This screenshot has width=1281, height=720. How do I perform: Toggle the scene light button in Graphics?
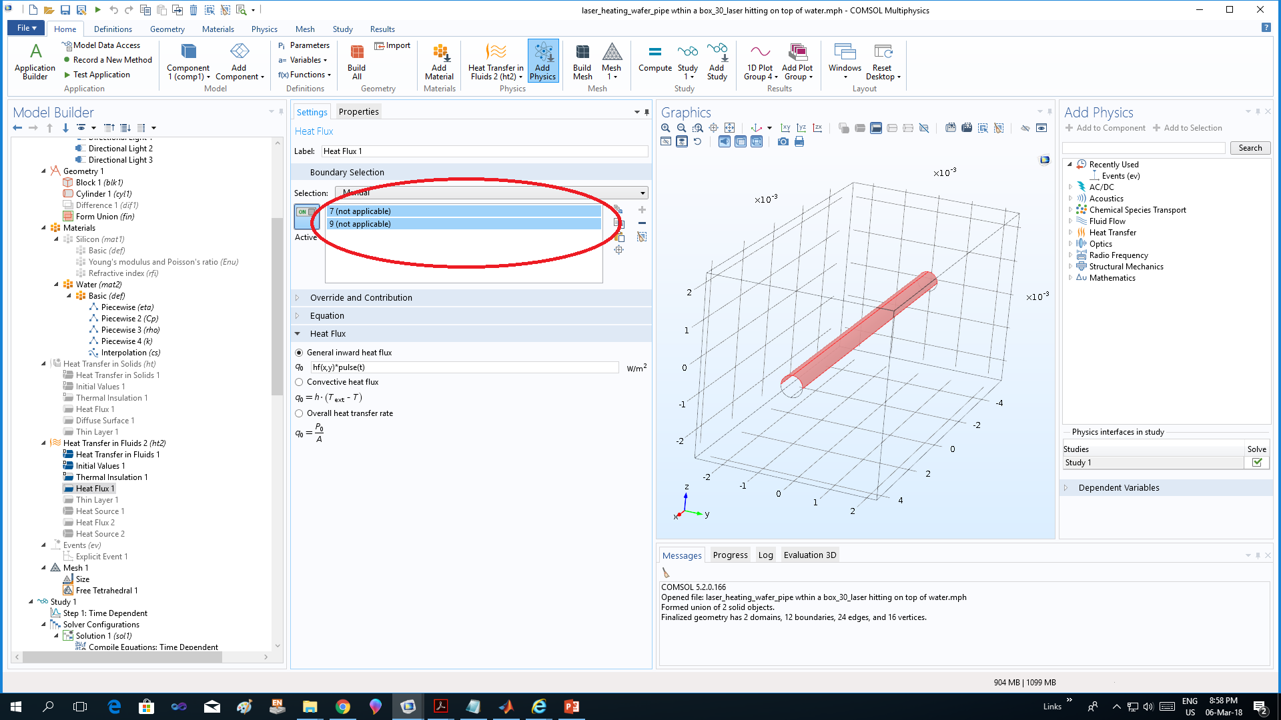(x=725, y=141)
